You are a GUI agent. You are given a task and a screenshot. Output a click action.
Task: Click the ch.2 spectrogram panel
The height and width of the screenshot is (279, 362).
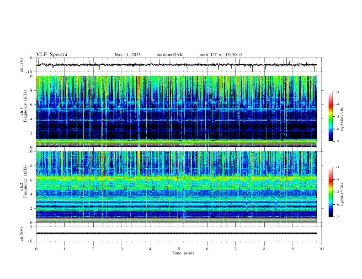[x=176, y=187]
